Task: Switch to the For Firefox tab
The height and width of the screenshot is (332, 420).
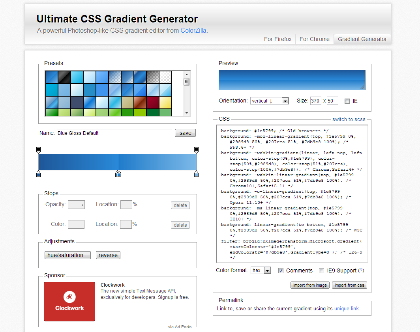Action: (277, 39)
